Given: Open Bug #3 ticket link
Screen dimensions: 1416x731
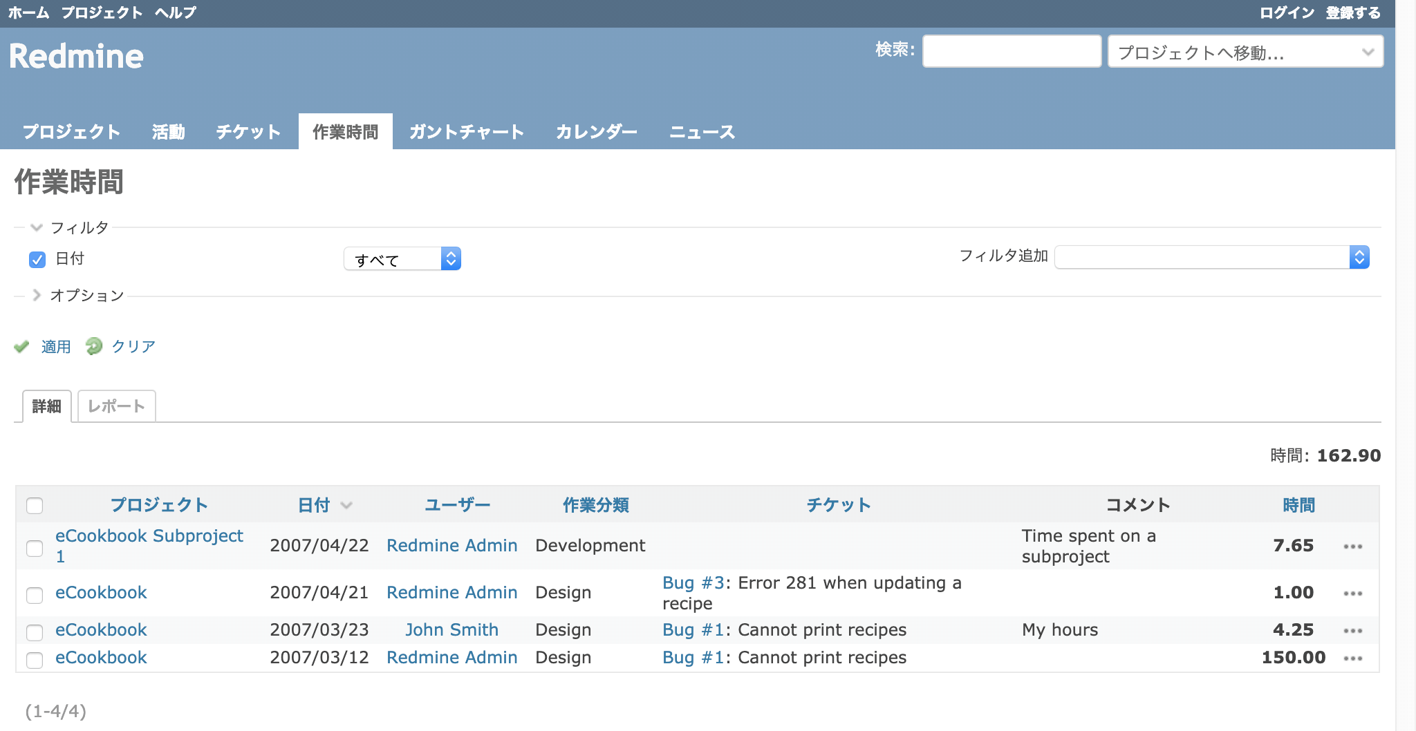Looking at the screenshot, I should pos(693,582).
